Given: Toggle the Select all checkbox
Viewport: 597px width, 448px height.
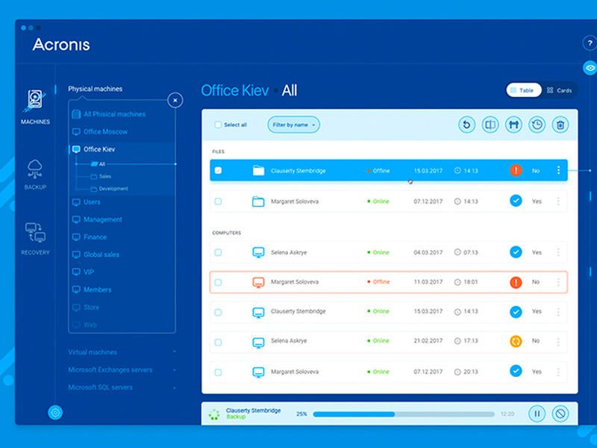Looking at the screenshot, I should [218, 125].
